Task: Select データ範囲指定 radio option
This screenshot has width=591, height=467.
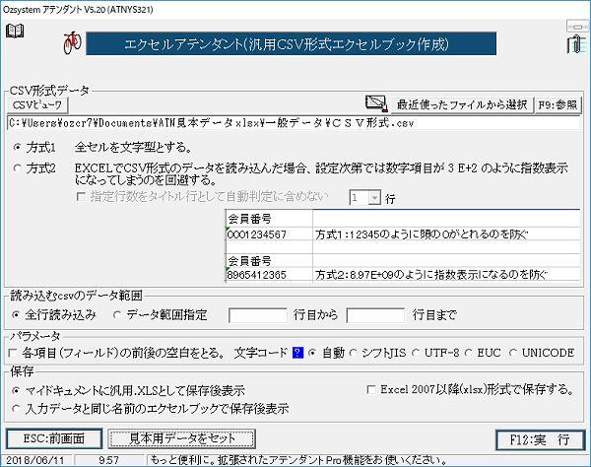Action: [x=117, y=314]
